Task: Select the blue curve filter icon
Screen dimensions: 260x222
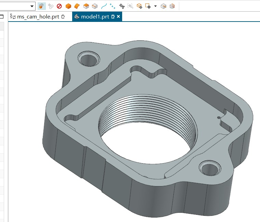Action: coord(104,6)
